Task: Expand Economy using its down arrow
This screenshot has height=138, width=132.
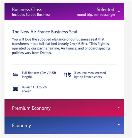Action: tap(119, 125)
